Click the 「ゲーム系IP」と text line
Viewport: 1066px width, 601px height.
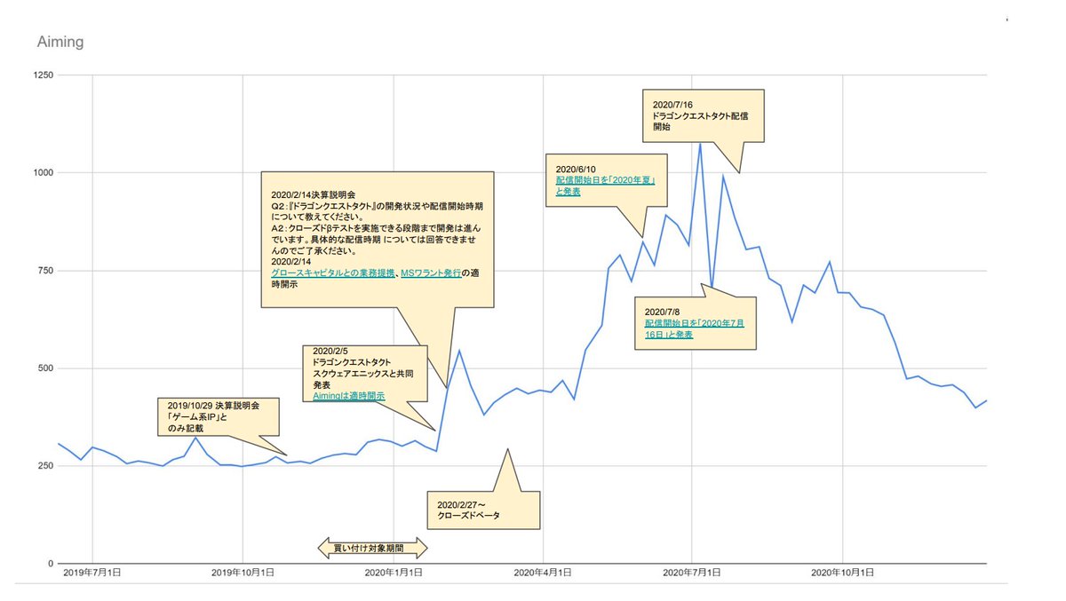[x=199, y=418]
